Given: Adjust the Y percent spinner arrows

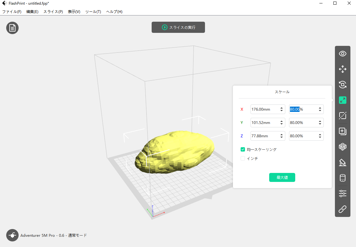Looking at the screenshot, I should point(320,123).
